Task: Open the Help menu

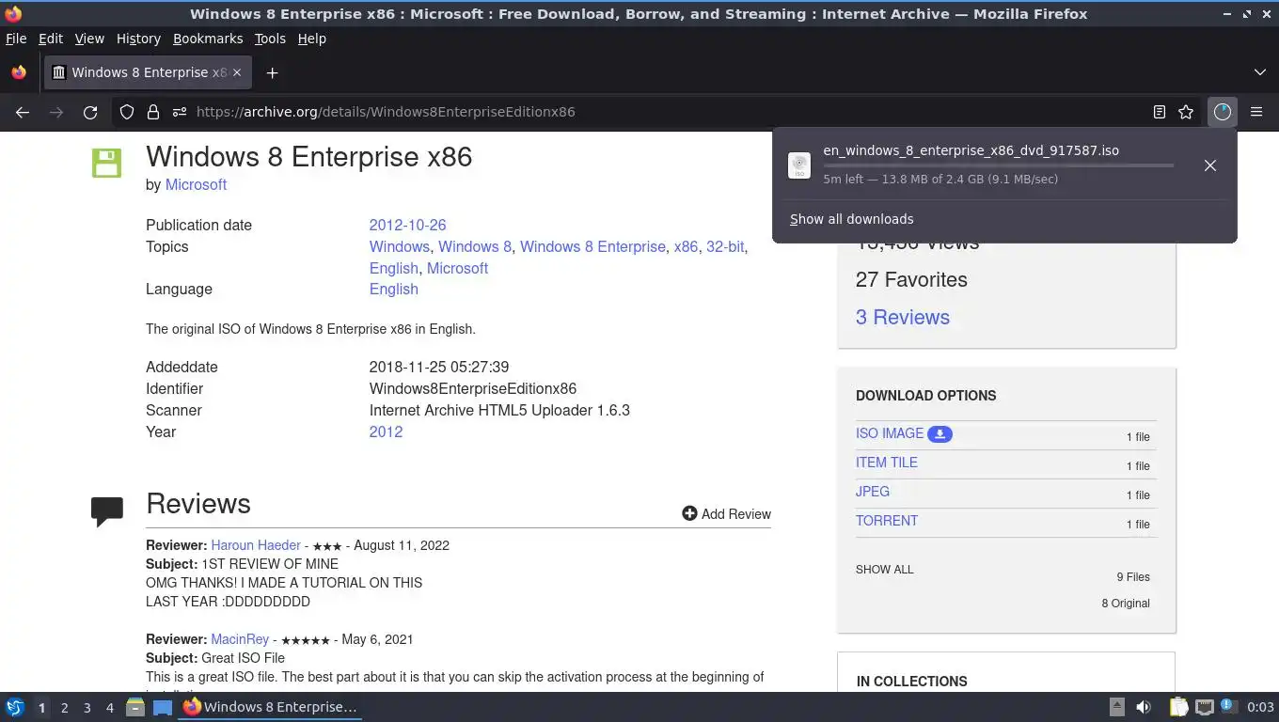Action: tap(312, 39)
